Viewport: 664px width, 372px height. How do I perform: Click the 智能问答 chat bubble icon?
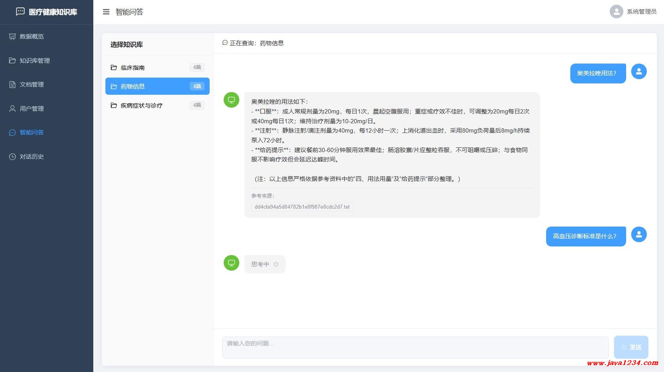point(12,133)
